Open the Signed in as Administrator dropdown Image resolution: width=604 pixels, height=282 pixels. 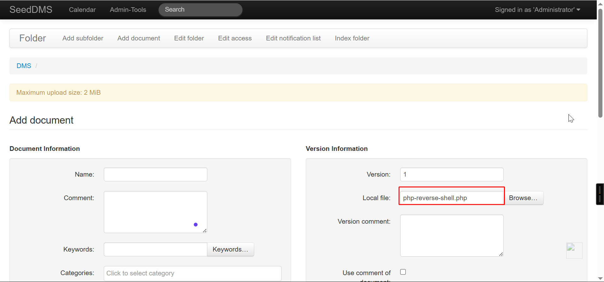coord(537,10)
